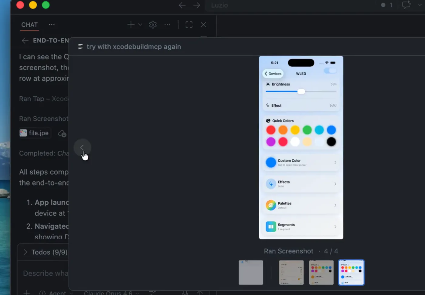Tap the Devices back button in the WLED preview
The width and height of the screenshot is (425, 295).
[x=273, y=74]
